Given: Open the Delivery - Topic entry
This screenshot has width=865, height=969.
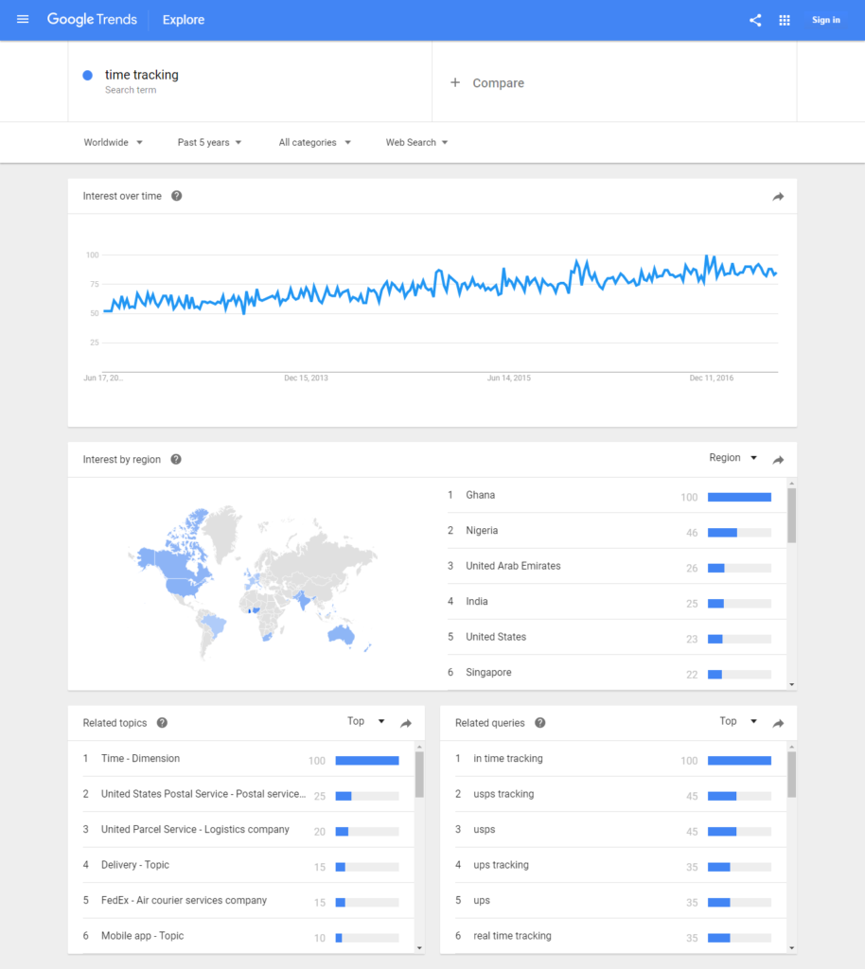Looking at the screenshot, I should 248,865.
